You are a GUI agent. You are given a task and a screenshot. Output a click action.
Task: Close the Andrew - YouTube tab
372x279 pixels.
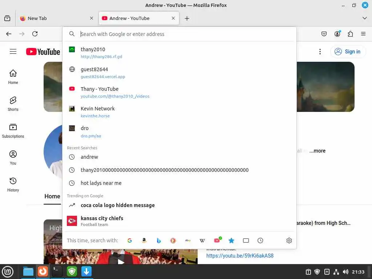tap(173, 18)
